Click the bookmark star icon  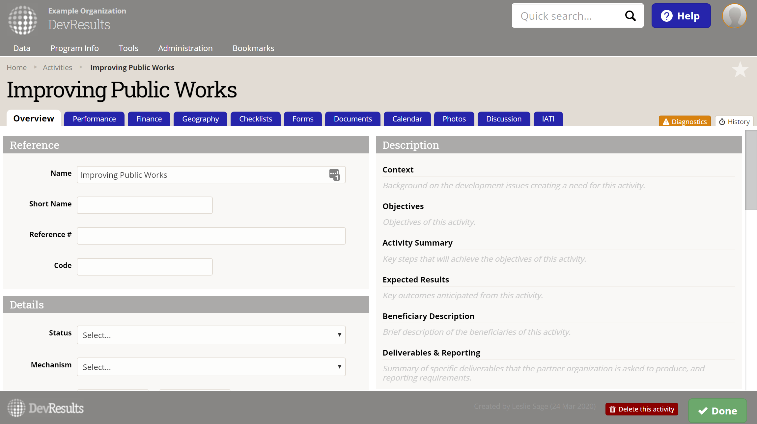click(740, 70)
